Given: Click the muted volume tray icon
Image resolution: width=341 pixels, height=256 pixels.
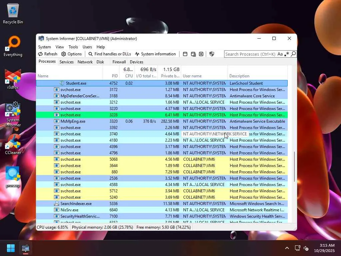Looking at the screenshot, I should [x=306, y=248].
